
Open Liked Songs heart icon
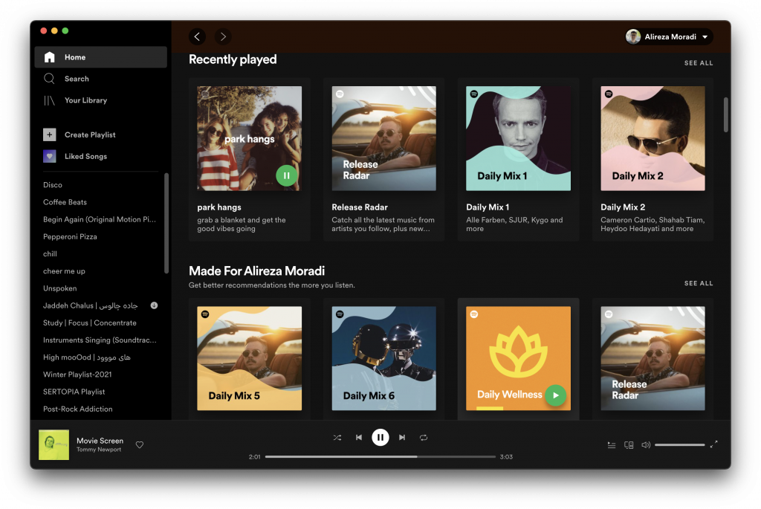tap(50, 156)
